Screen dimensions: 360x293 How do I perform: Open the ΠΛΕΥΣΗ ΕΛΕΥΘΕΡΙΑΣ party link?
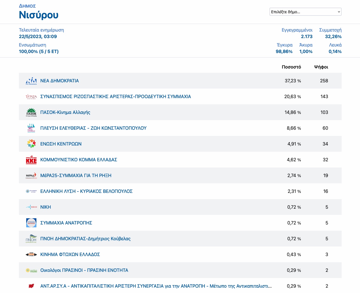click(x=93, y=128)
